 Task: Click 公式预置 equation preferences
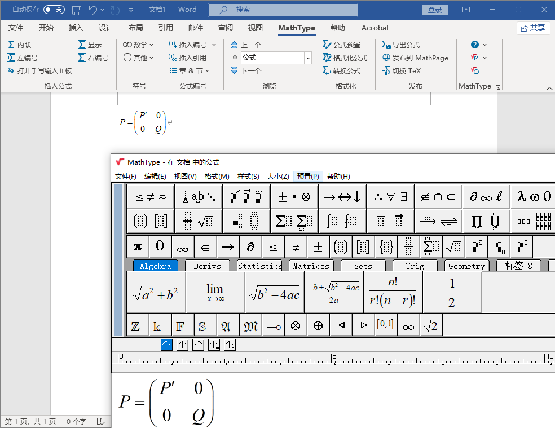click(x=342, y=45)
